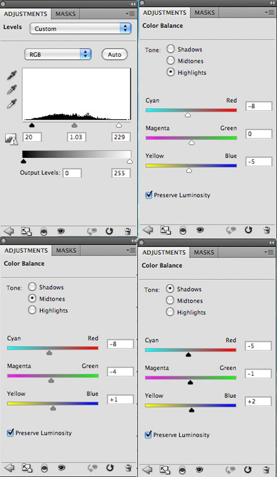Select Midtones radio in Highlights-selected panel
Screen dimensions: 277x477
click(170, 60)
